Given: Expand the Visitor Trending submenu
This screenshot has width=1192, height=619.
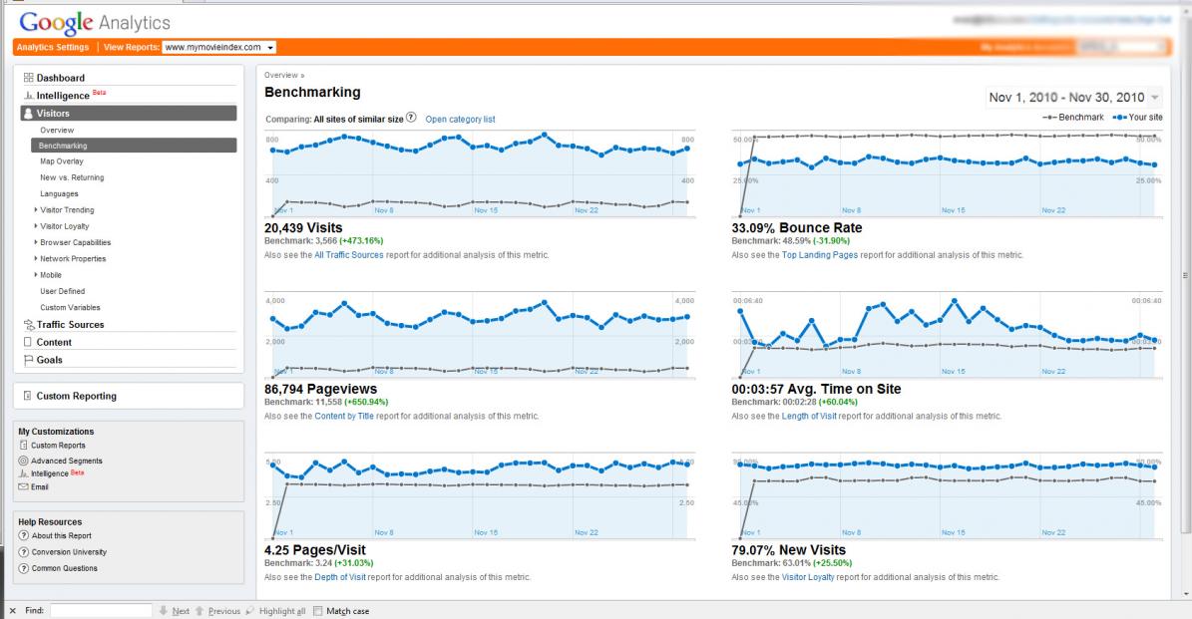Looking at the screenshot, I should 36,209.
